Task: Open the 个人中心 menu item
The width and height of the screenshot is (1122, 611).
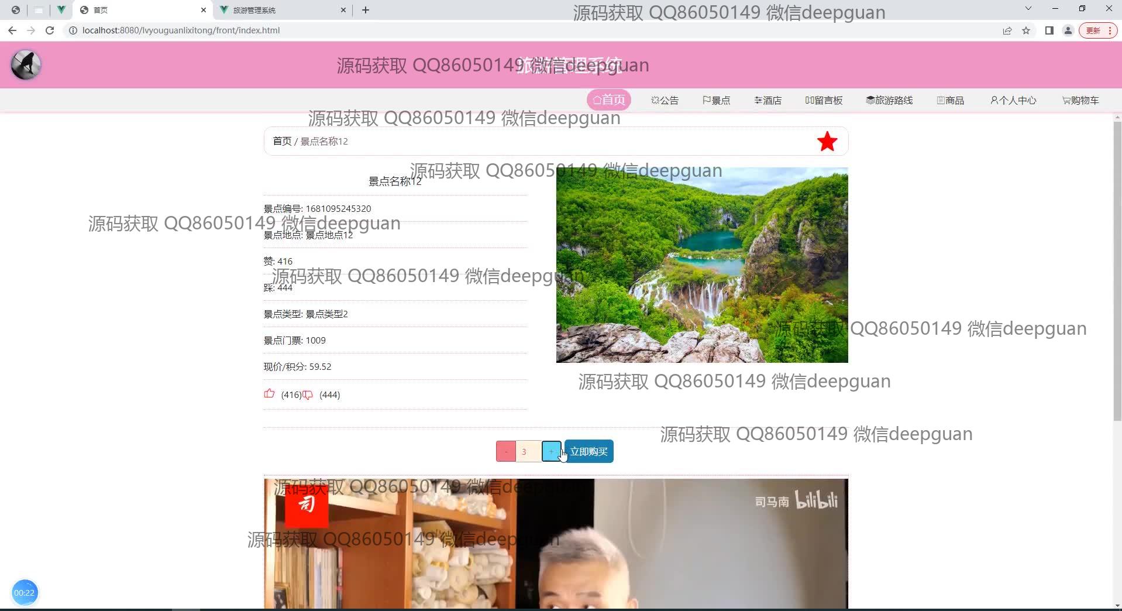Action: (x=1013, y=100)
